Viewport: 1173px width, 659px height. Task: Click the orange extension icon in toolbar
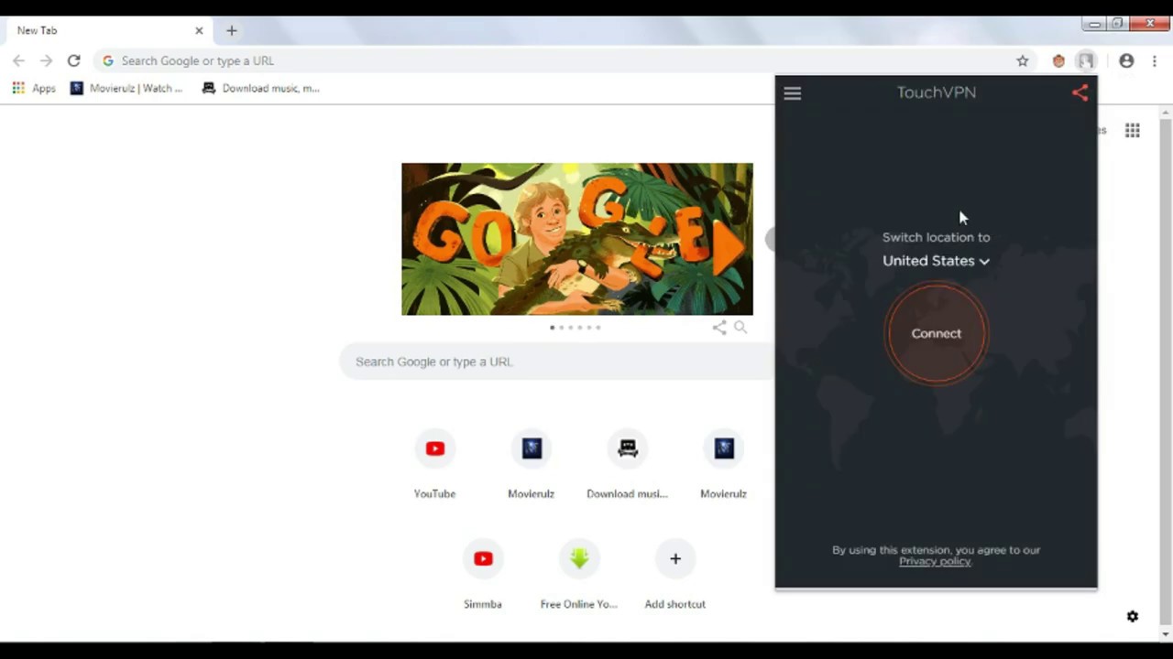pos(1058,60)
